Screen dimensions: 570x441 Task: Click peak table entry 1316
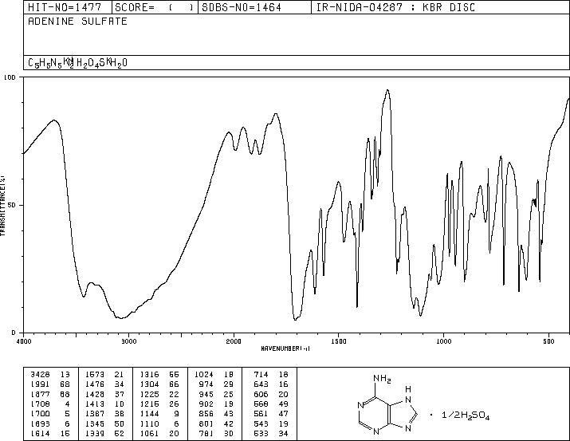pos(150,375)
